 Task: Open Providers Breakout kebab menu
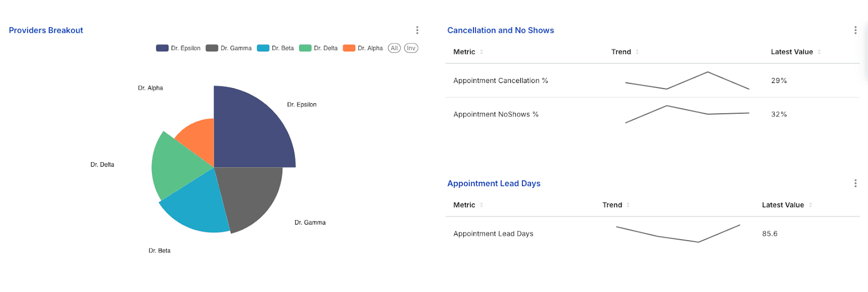tap(417, 30)
